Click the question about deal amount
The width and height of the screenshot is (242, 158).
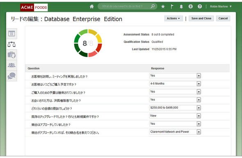click(52, 109)
